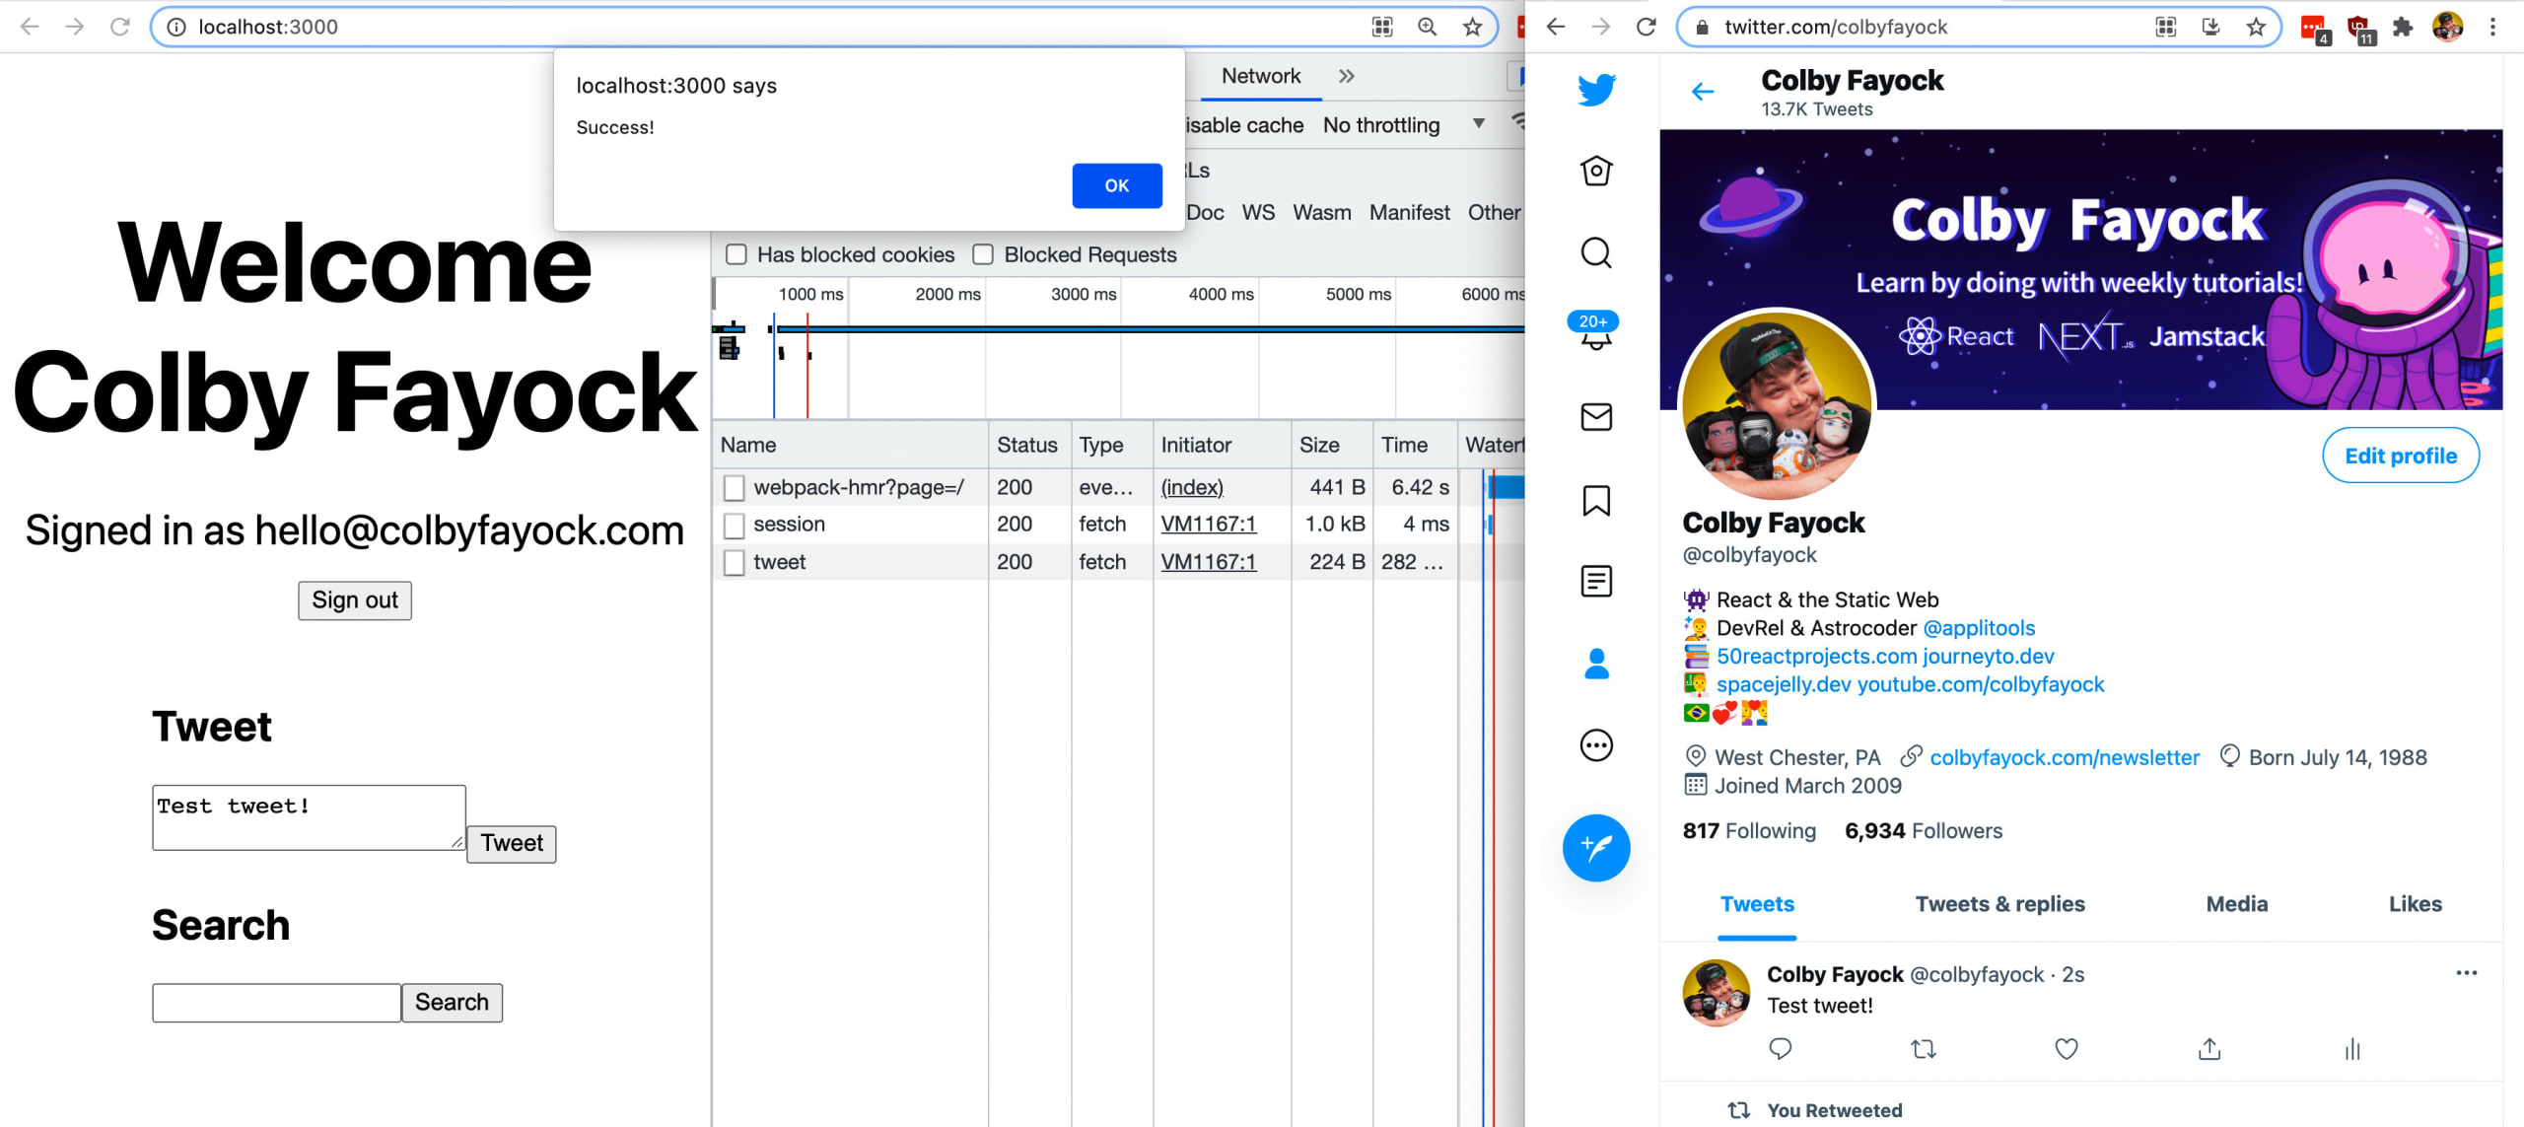Toggle Blocked Requests checkbox
The height and width of the screenshot is (1127, 2524).
click(983, 254)
